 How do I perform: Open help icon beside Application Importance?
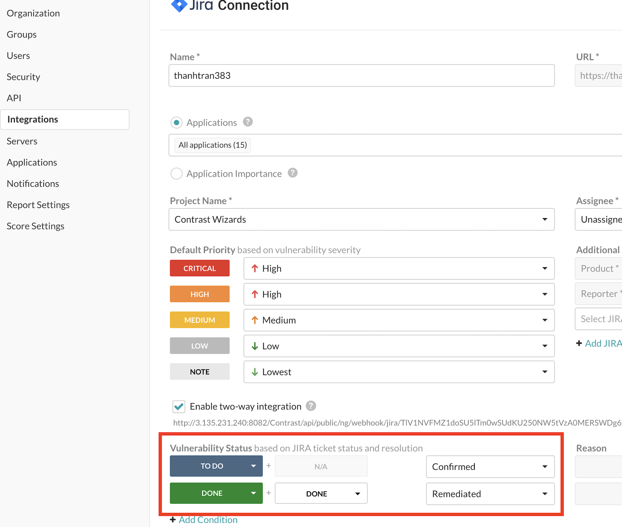(293, 173)
